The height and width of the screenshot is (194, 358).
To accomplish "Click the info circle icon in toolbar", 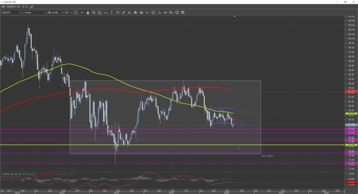I will (x=153, y=12).
